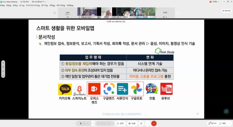Click the Speechnotes microphone icon
The width and height of the screenshot is (233, 127).
click(x=79, y=90)
